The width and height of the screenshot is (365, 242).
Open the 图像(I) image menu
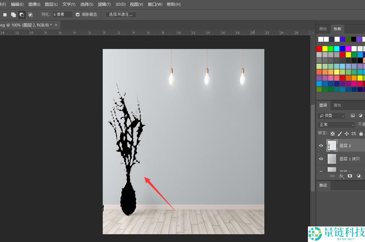(34, 4)
